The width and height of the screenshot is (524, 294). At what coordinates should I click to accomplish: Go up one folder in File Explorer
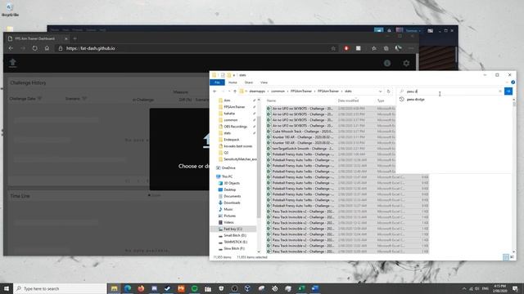tap(235, 91)
